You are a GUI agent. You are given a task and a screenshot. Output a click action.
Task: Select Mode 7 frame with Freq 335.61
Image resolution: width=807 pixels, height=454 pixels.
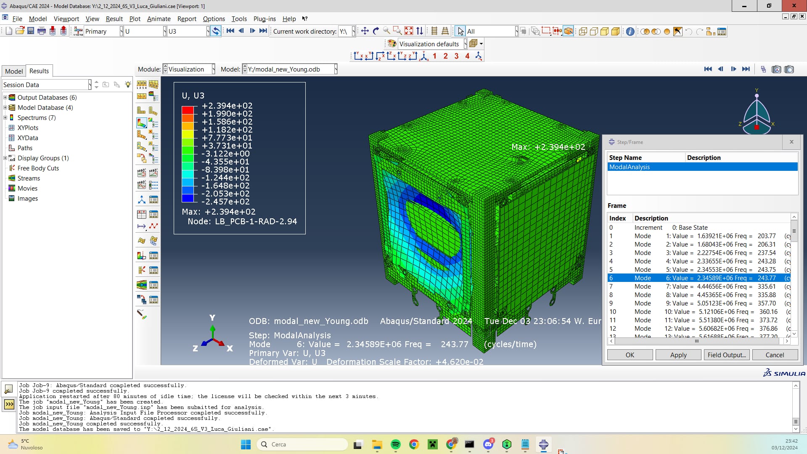(699, 287)
